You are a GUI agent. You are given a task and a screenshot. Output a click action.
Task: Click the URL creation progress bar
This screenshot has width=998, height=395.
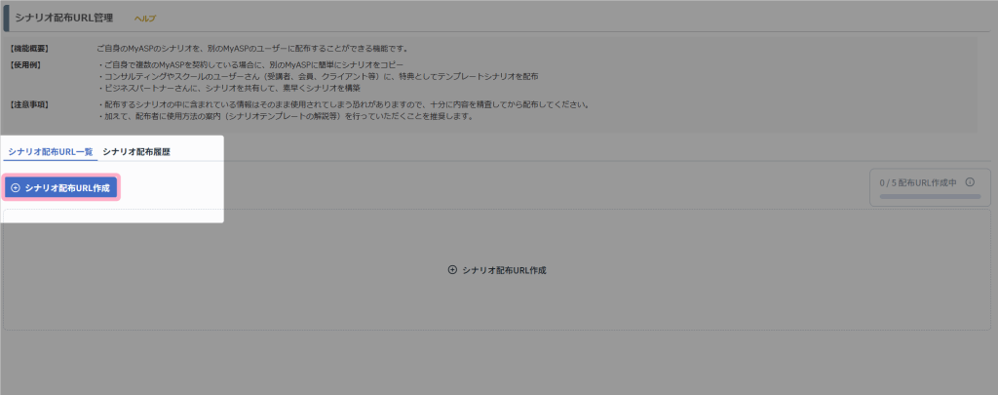[x=929, y=196]
